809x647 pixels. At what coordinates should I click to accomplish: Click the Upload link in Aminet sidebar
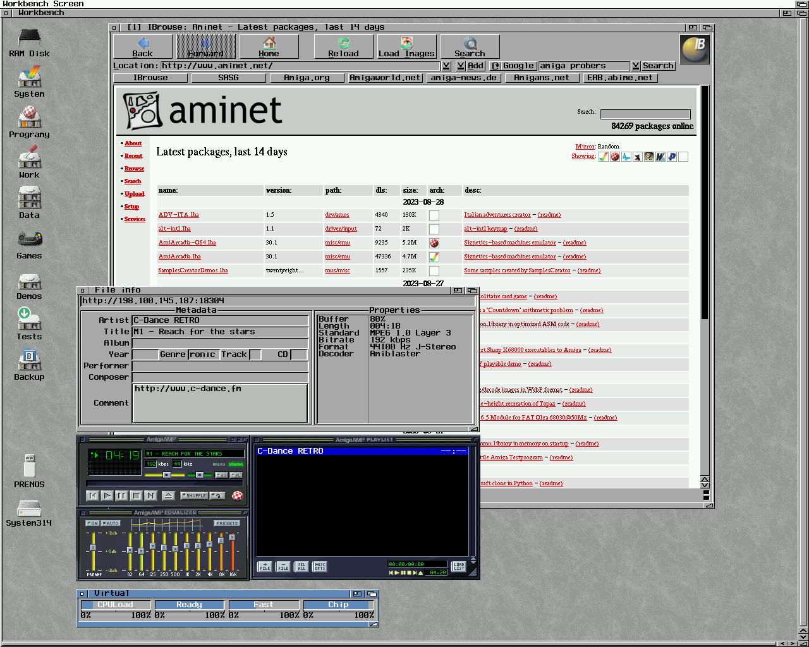point(134,194)
